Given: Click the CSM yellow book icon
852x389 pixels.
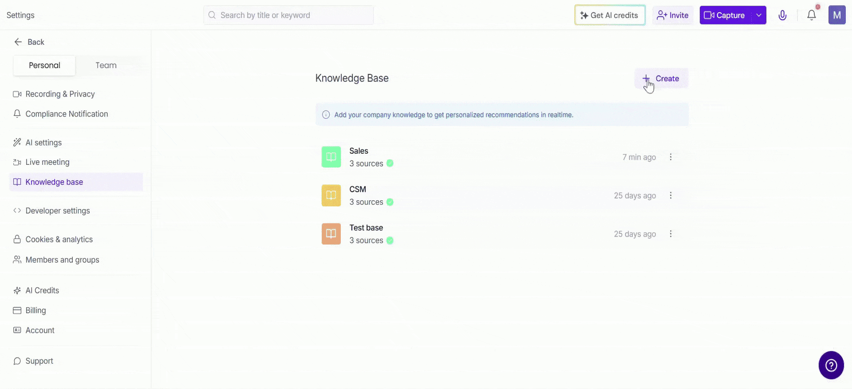Looking at the screenshot, I should point(331,195).
